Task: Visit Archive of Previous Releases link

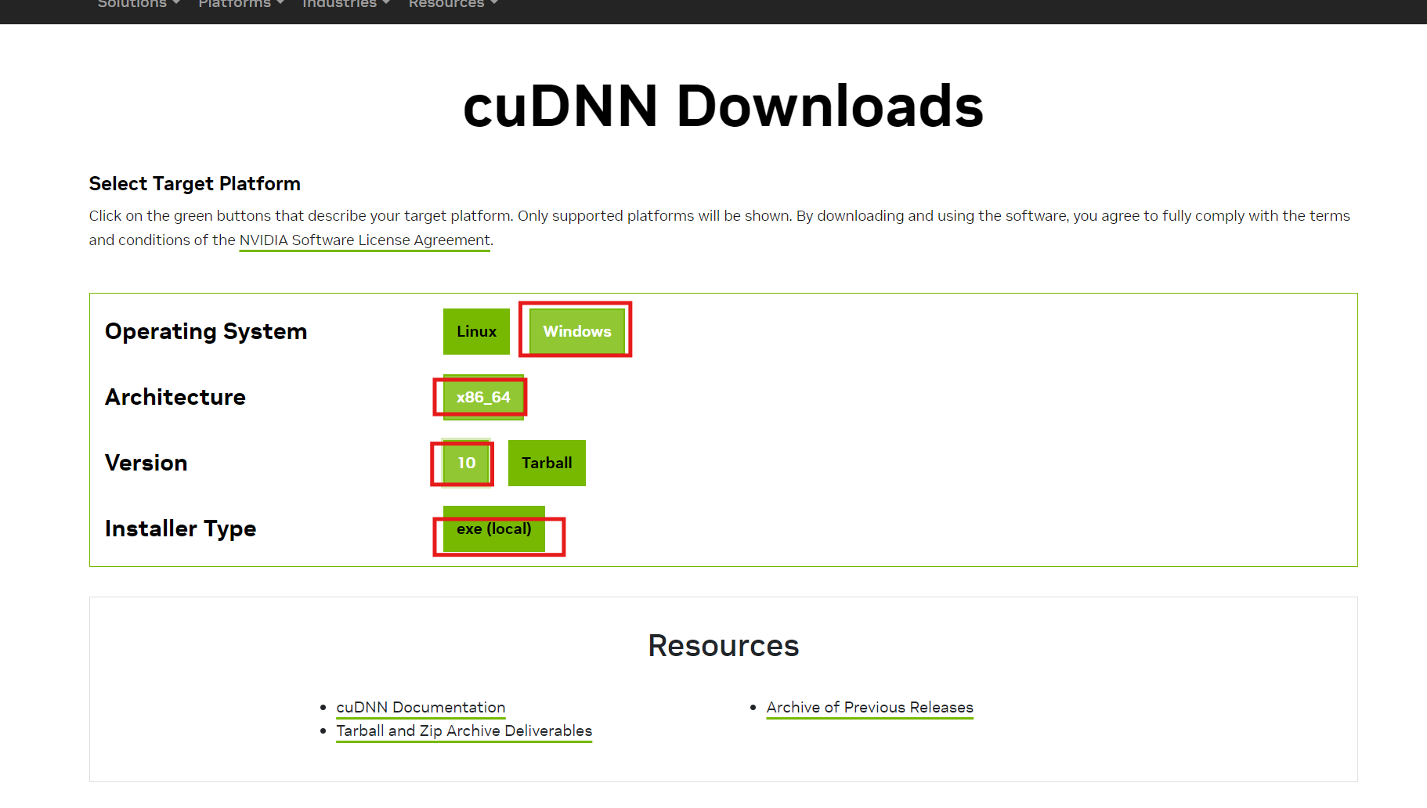Action: point(870,708)
